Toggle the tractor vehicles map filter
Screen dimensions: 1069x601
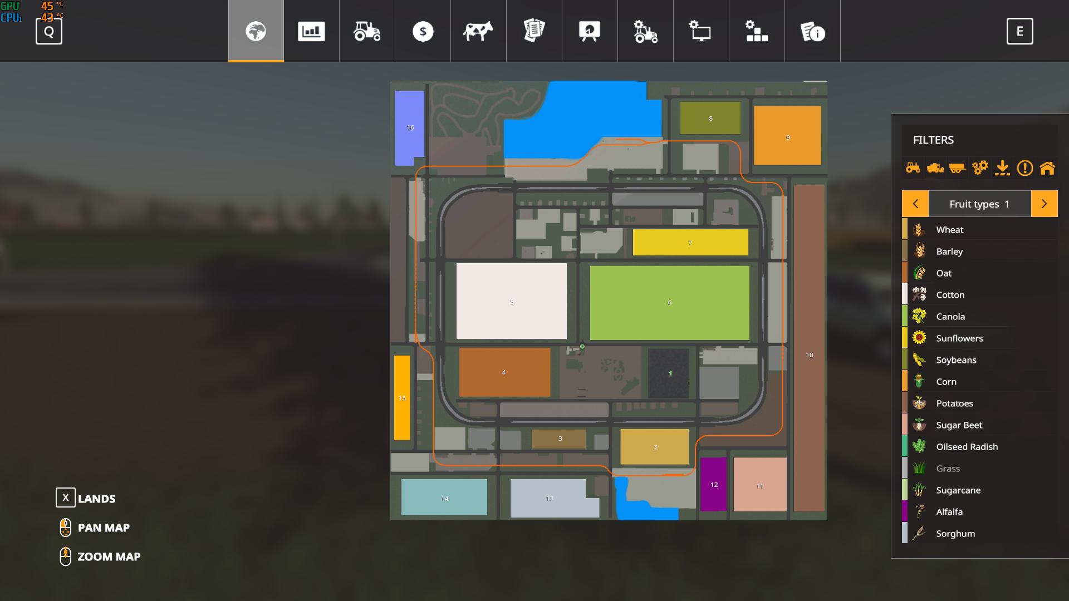click(913, 168)
